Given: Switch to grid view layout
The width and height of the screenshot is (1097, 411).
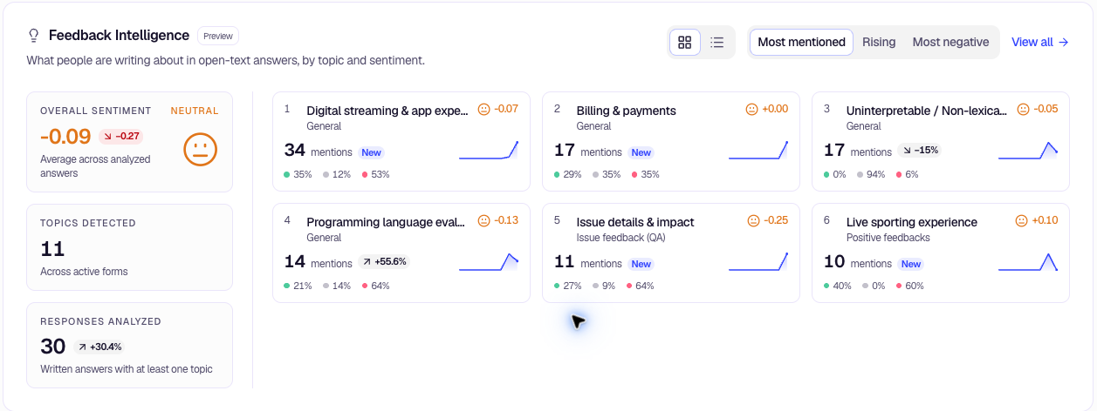Looking at the screenshot, I should pyautogui.click(x=685, y=42).
